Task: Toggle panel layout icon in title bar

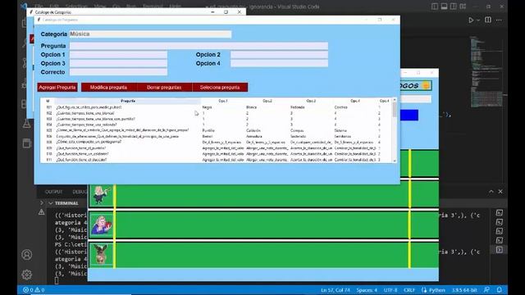Action: tap(444, 7)
